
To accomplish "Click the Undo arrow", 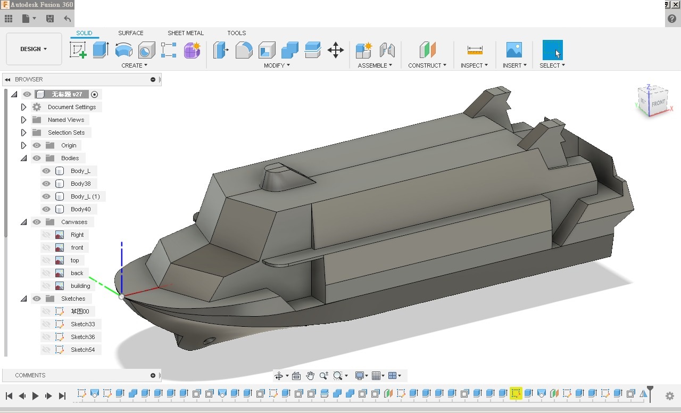I will coord(68,19).
